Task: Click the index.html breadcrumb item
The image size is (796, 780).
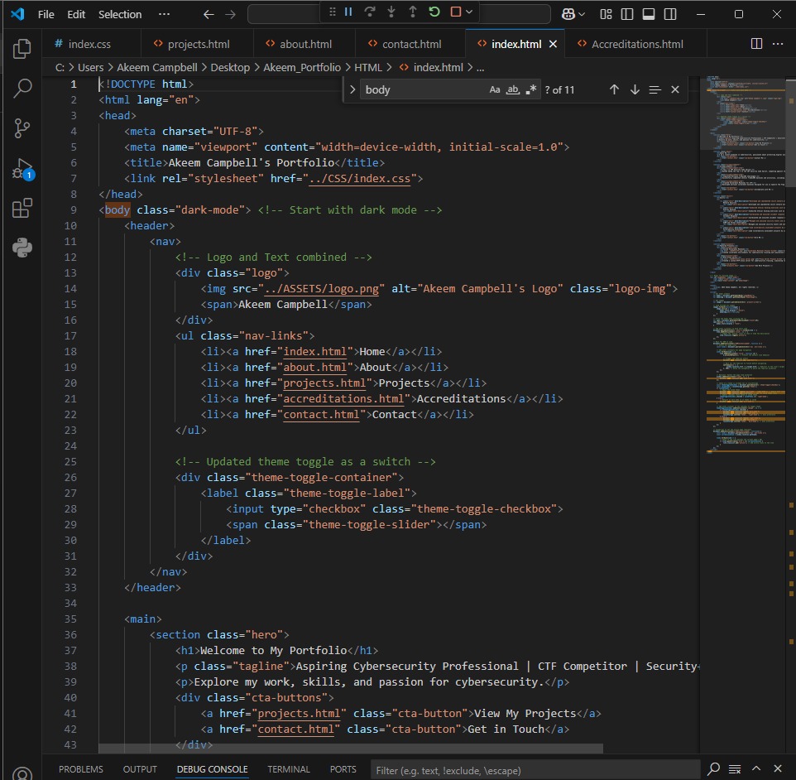Action: tap(431, 68)
